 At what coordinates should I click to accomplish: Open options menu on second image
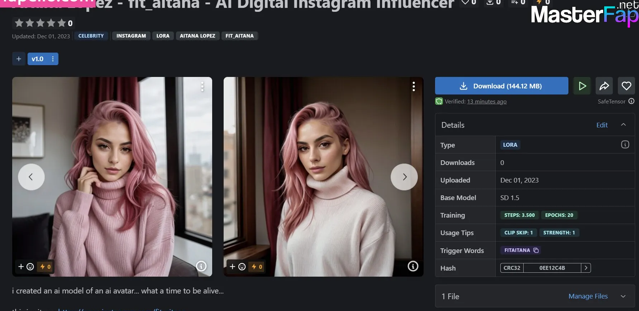[x=414, y=86]
